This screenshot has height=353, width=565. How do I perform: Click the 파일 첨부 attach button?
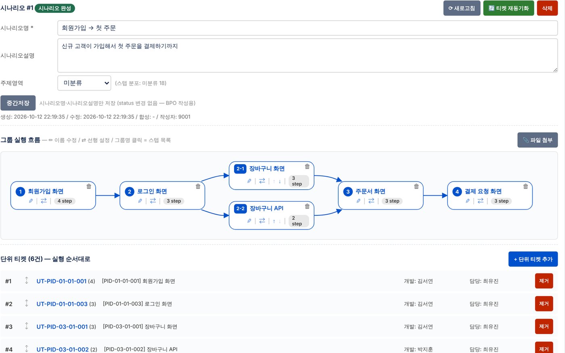click(538, 140)
